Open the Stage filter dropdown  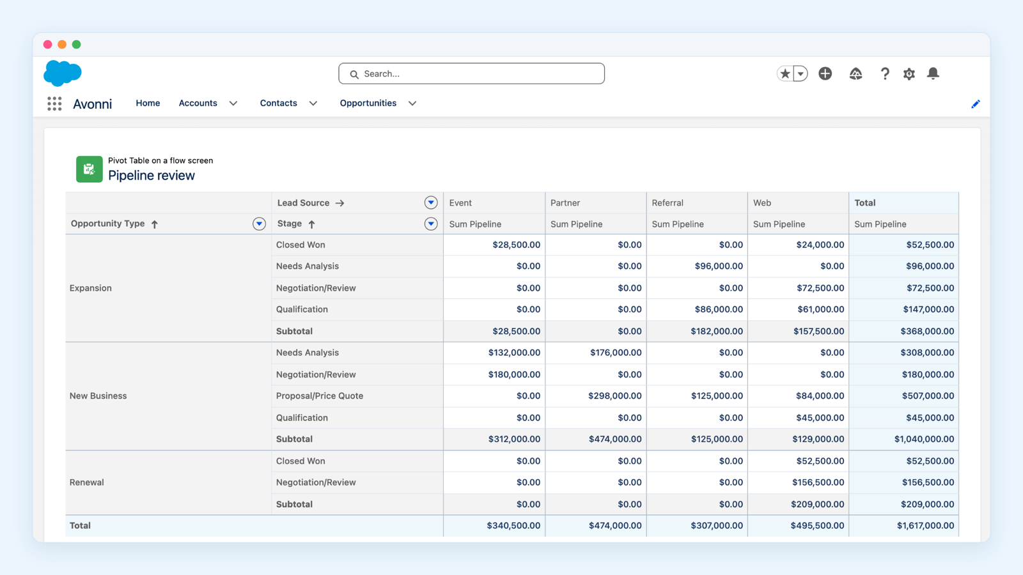click(431, 224)
